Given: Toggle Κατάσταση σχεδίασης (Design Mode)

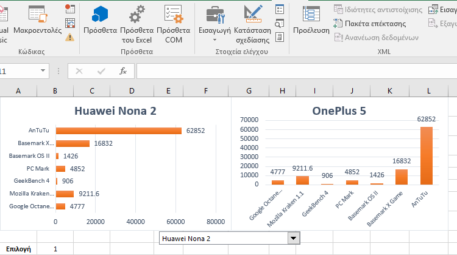Looking at the screenshot, I should [x=252, y=23].
